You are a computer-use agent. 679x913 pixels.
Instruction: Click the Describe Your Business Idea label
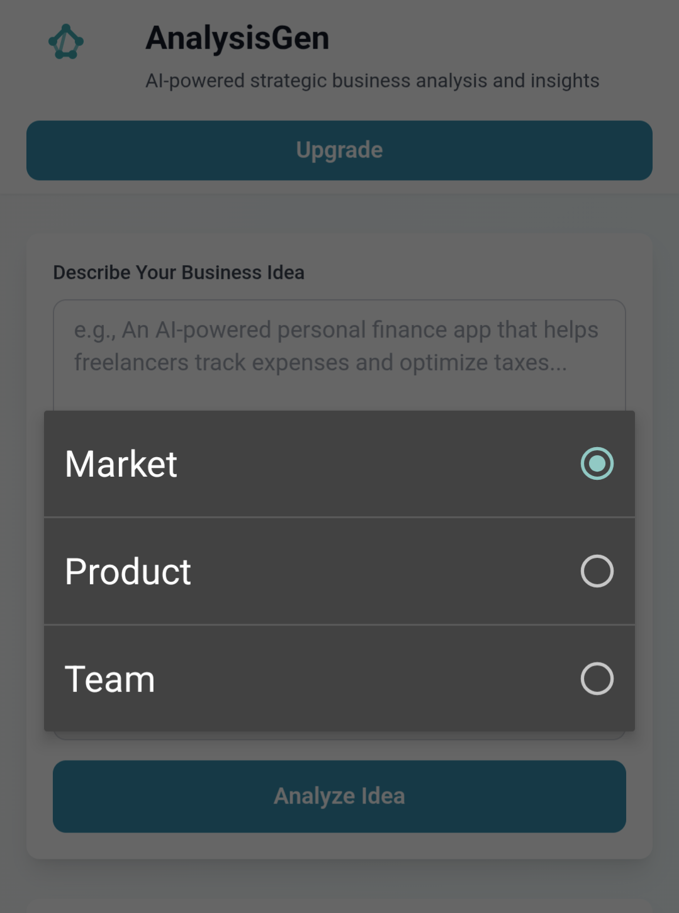(179, 272)
